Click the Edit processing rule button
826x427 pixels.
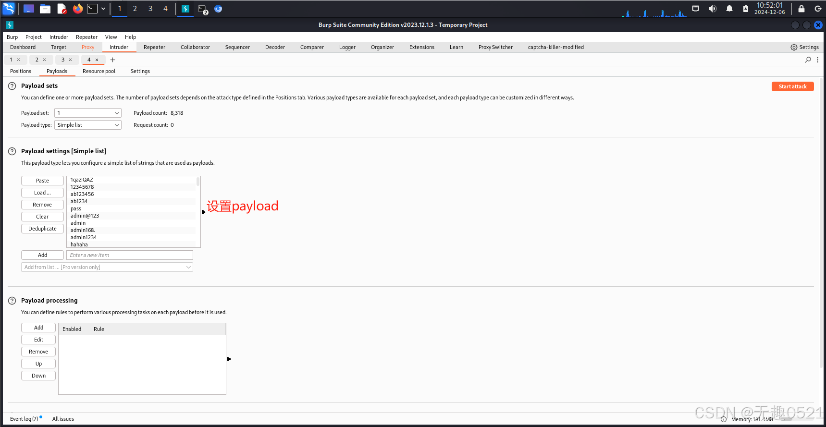(38, 340)
